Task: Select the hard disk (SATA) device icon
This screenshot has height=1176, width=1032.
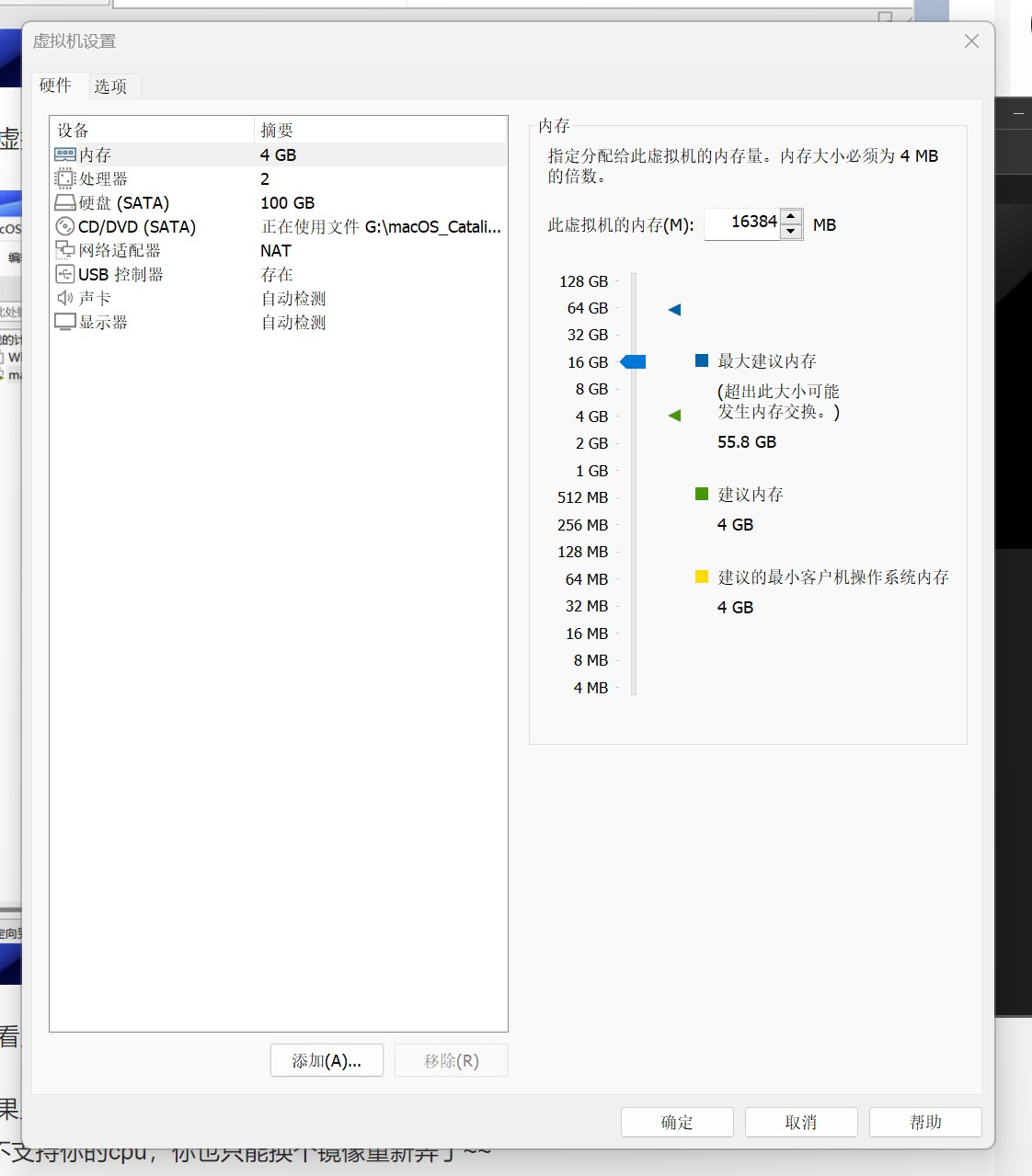Action: 65,202
